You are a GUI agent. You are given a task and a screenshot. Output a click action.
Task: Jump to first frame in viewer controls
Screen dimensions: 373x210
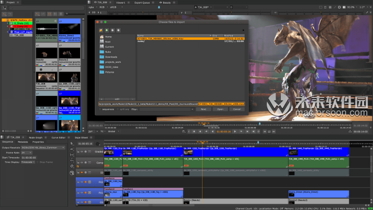click(194, 131)
